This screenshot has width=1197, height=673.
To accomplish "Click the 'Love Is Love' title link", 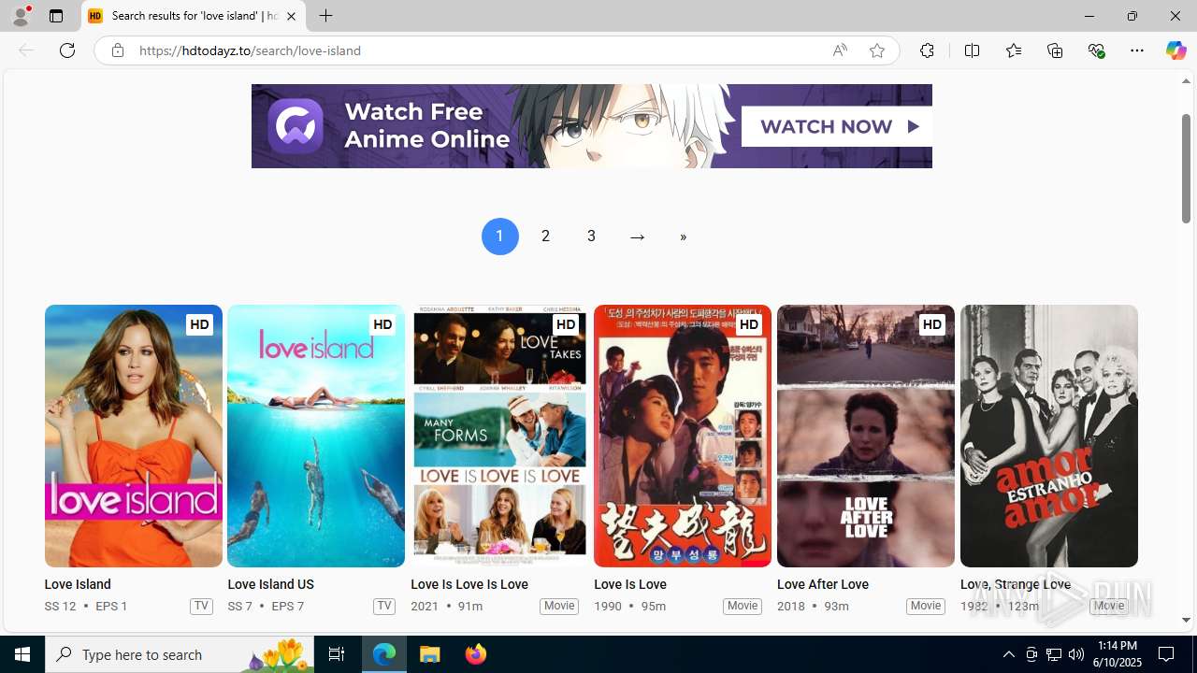I will (x=630, y=584).
